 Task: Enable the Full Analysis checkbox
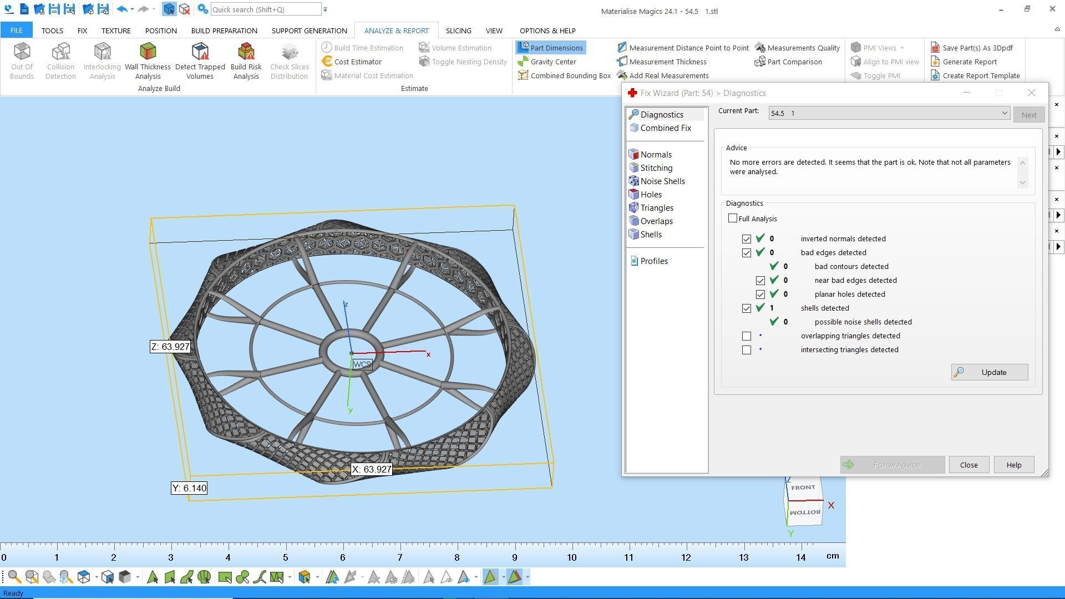733,219
